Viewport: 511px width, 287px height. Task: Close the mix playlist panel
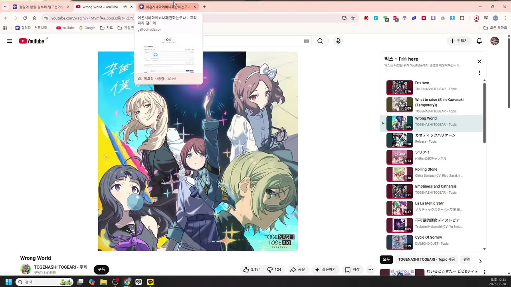(x=479, y=61)
